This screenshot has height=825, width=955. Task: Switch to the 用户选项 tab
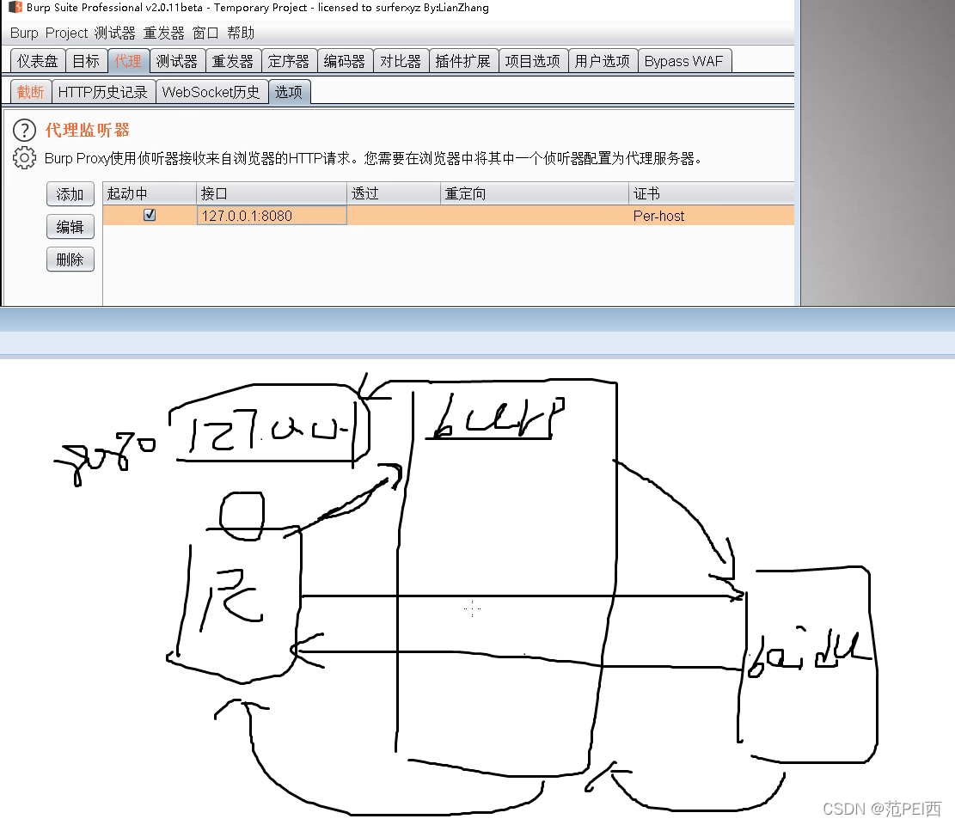pyautogui.click(x=603, y=61)
